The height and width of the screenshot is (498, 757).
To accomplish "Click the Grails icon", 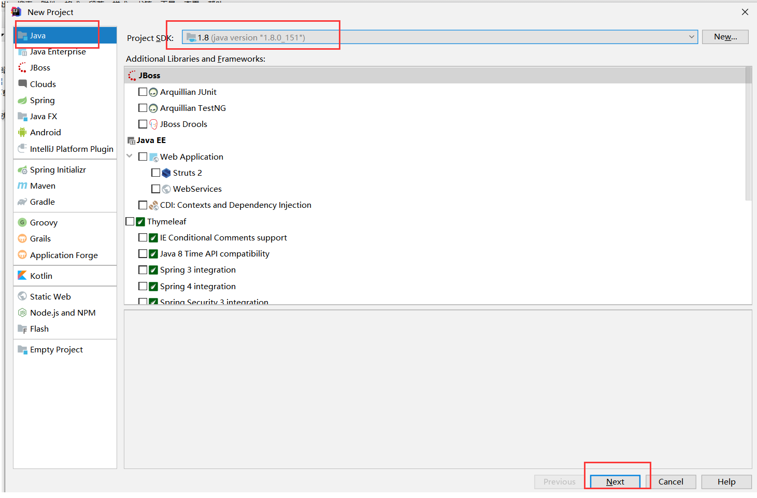I will (22, 239).
